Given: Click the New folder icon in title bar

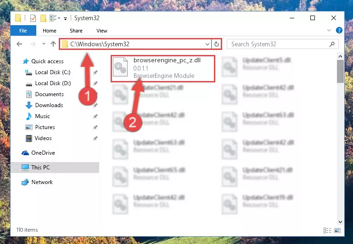Looking at the screenshot, I should pos(43,18).
